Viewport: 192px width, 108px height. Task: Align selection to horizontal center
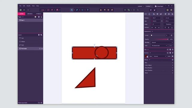(157, 14)
